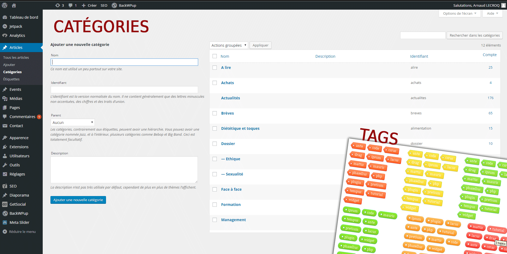Open the comments bubble icon in the admin bar
The height and width of the screenshot is (254, 507).
pos(70,5)
